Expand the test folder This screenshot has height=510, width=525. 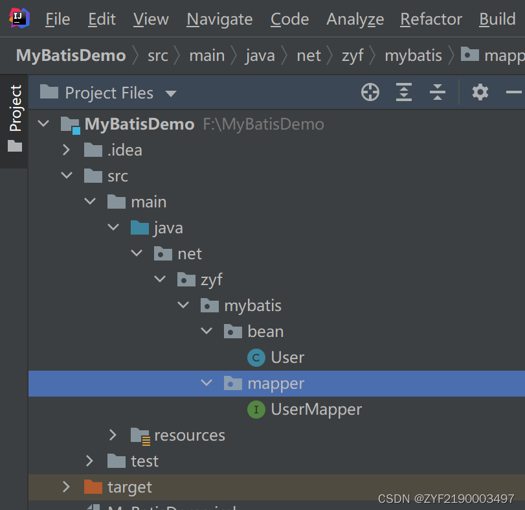pos(89,461)
